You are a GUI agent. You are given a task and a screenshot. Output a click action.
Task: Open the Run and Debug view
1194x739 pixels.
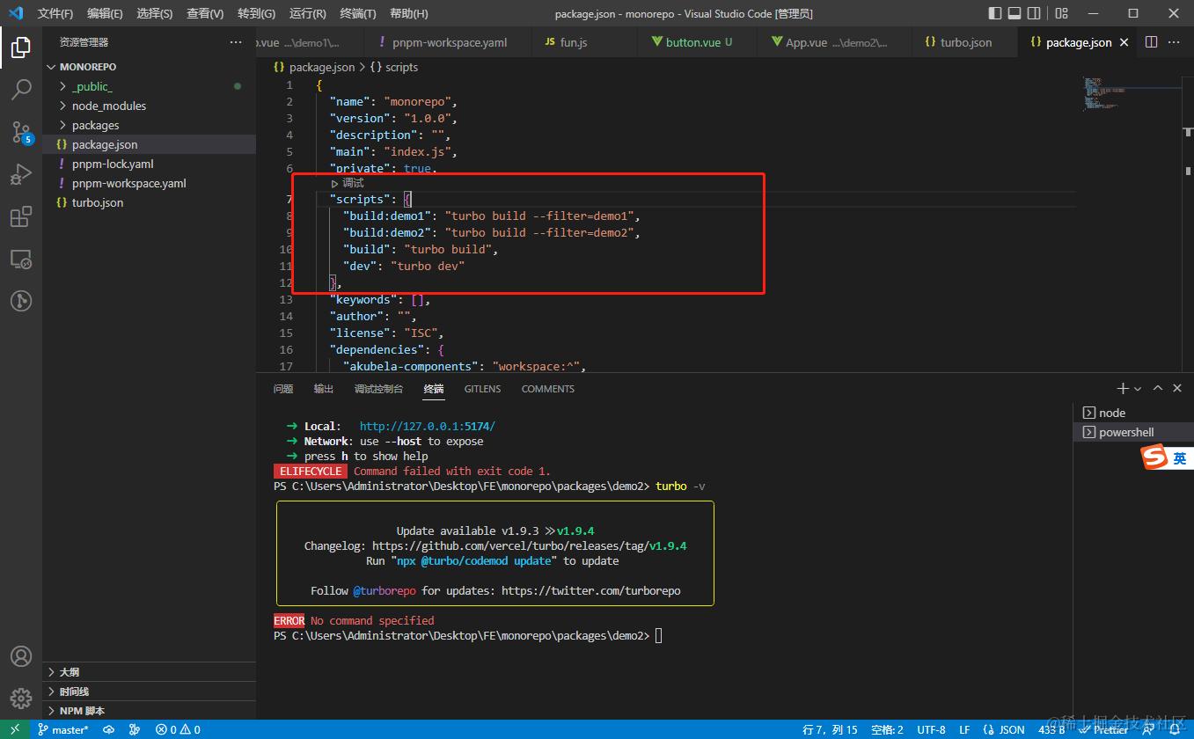point(21,174)
